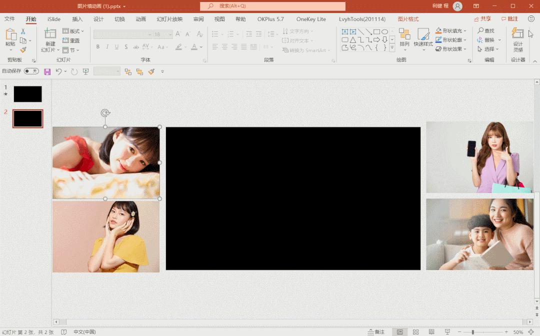This screenshot has width=540, height=336.
Task: Switch to Picture Format (图片格式) tab
Action: click(408, 19)
